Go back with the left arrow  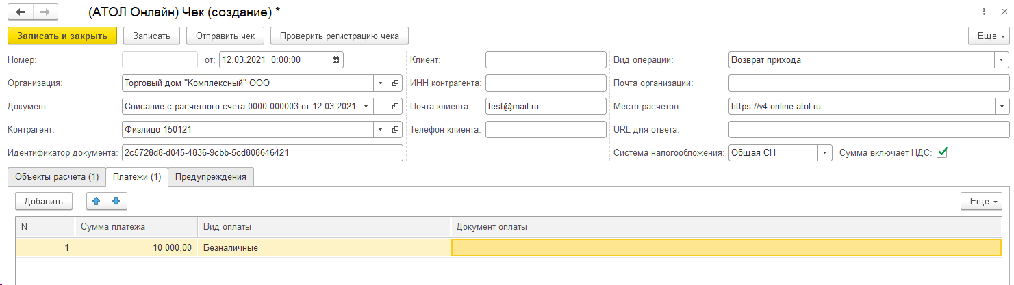(x=20, y=12)
